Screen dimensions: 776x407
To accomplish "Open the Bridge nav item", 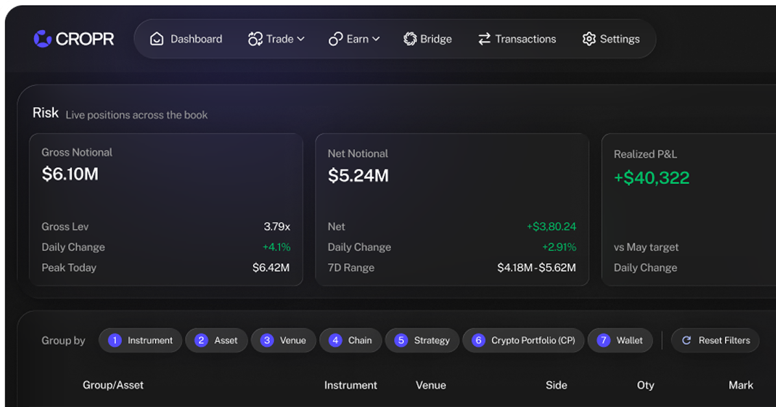I will tap(428, 39).
